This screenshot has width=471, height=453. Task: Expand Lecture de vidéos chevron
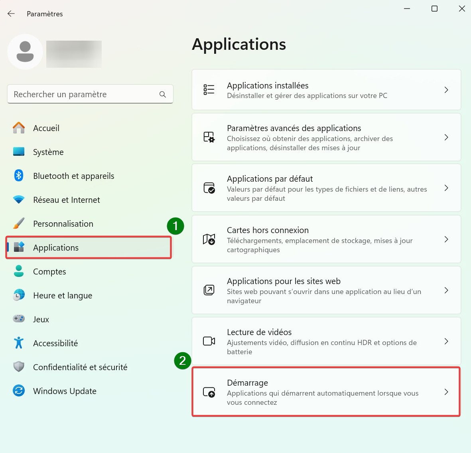[446, 341]
